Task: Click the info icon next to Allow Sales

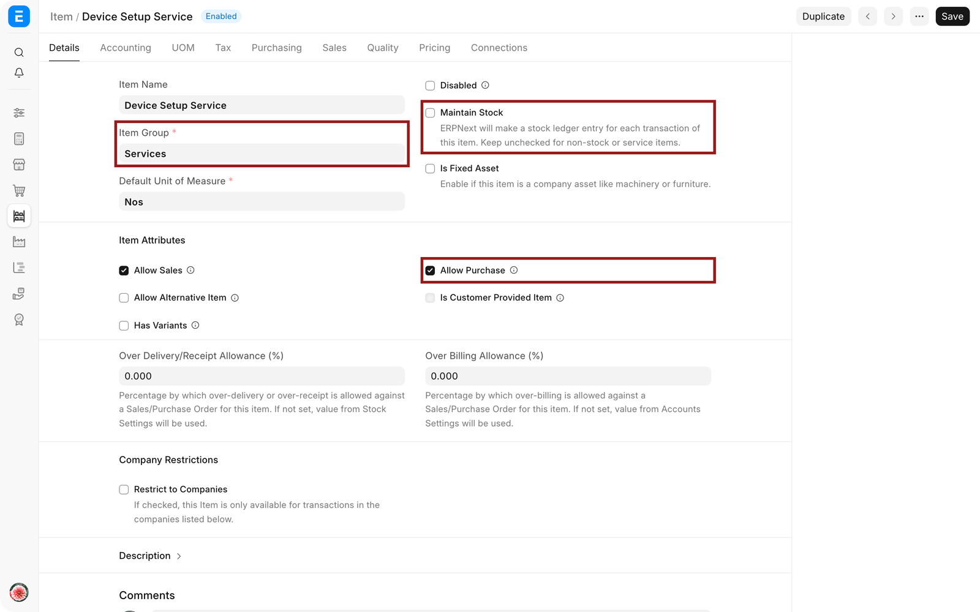Action: (x=190, y=270)
